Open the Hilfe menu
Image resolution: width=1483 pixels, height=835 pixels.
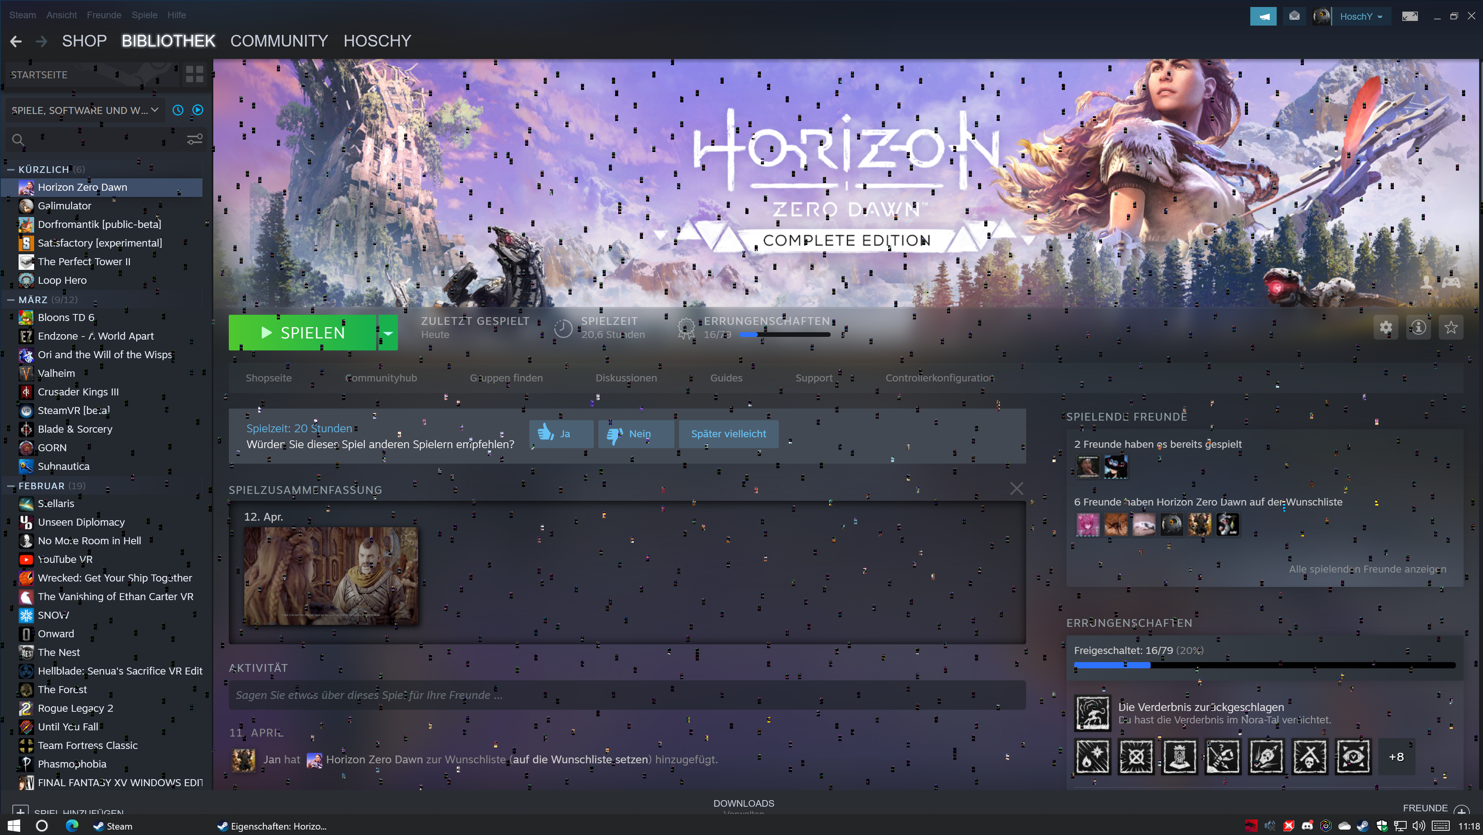(177, 15)
